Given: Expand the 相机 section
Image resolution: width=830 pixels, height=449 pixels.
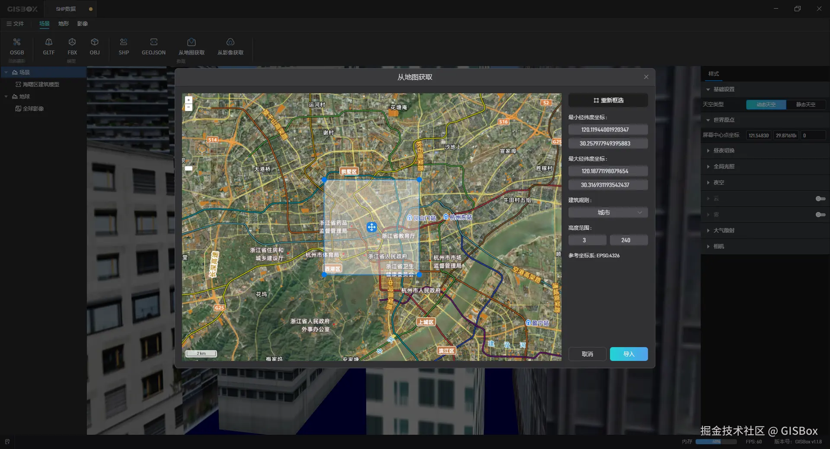Looking at the screenshot, I should 708,247.
